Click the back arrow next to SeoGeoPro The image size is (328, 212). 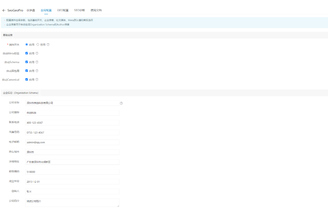point(4,10)
